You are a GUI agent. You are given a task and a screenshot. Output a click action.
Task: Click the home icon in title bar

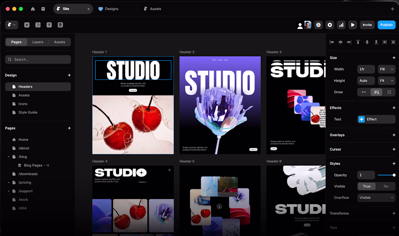click(33, 9)
